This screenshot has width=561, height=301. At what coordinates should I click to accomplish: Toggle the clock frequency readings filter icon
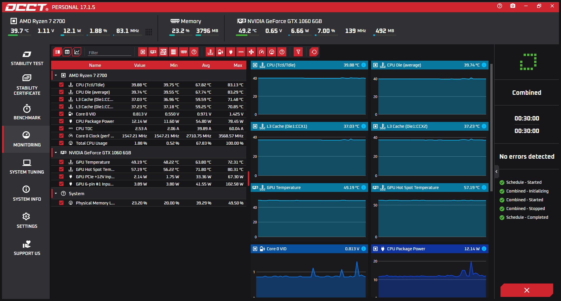click(x=262, y=52)
